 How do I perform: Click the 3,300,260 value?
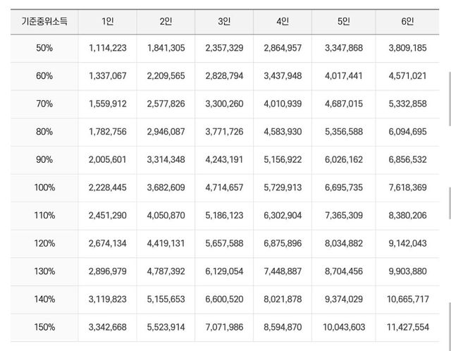point(224,104)
